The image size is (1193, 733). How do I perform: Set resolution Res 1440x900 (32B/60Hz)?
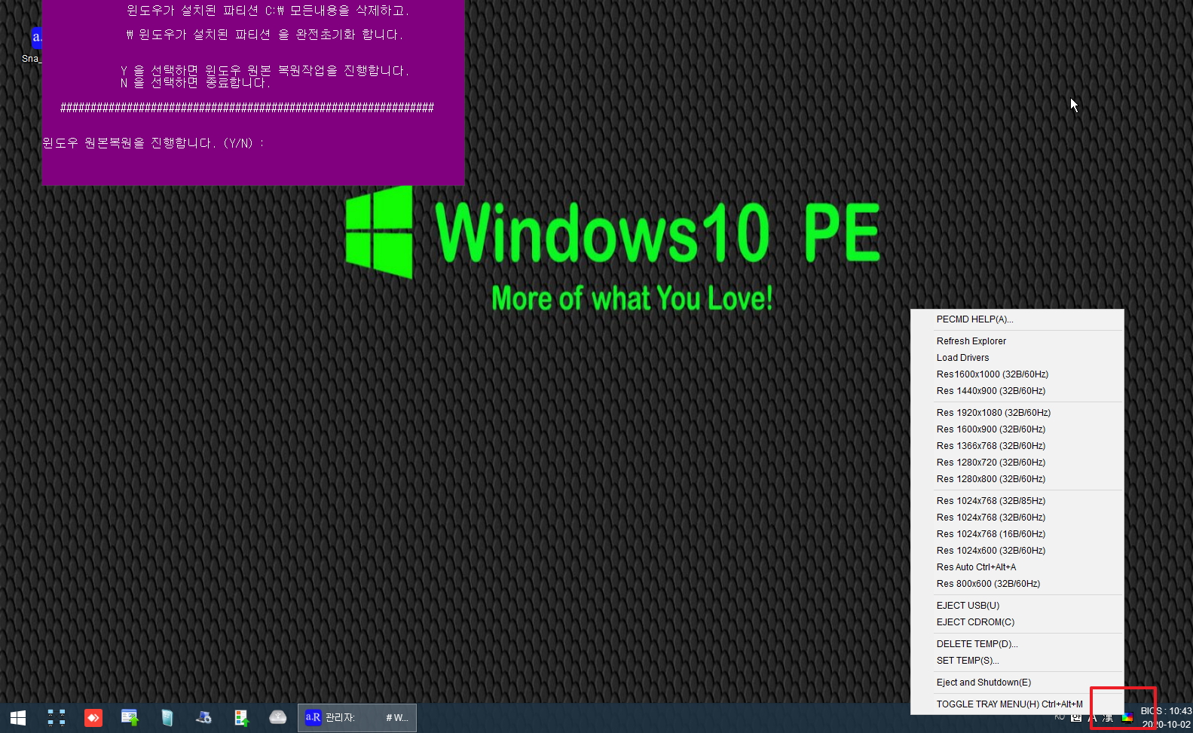(x=1017, y=391)
